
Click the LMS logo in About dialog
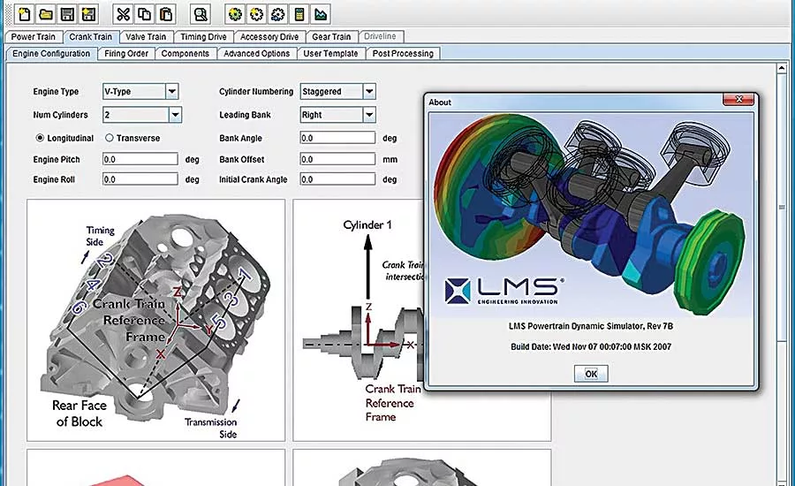click(504, 291)
